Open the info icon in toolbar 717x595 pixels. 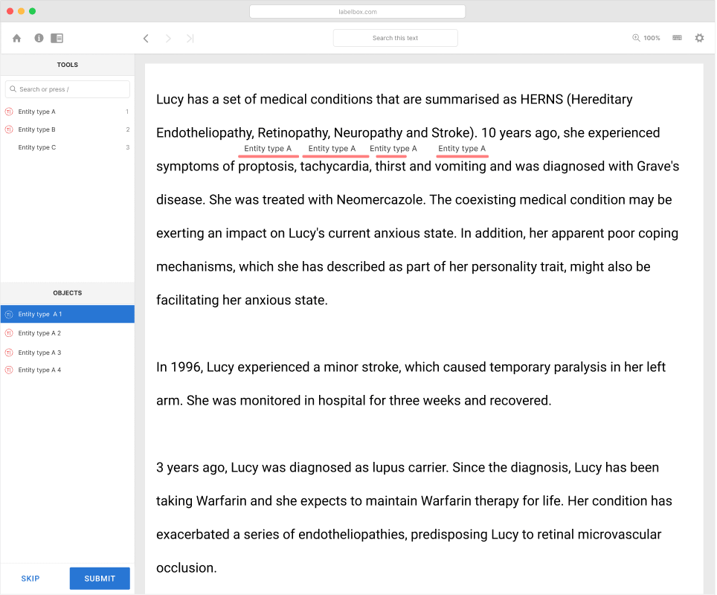click(39, 38)
